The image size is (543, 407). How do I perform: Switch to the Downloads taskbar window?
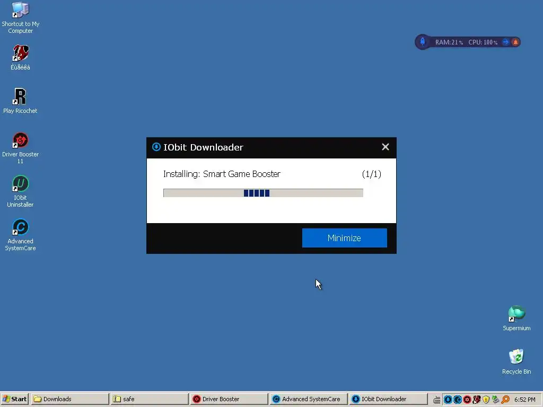pyautogui.click(x=70, y=399)
